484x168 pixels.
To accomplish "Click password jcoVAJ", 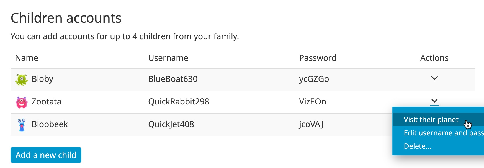I will pos(311,124).
